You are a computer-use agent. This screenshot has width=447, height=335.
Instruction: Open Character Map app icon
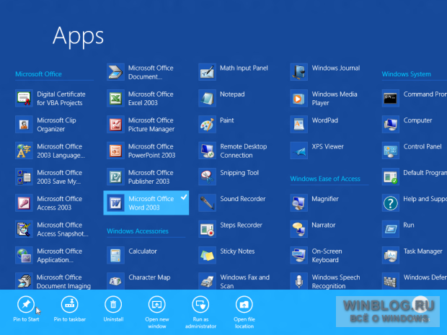click(x=115, y=281)
